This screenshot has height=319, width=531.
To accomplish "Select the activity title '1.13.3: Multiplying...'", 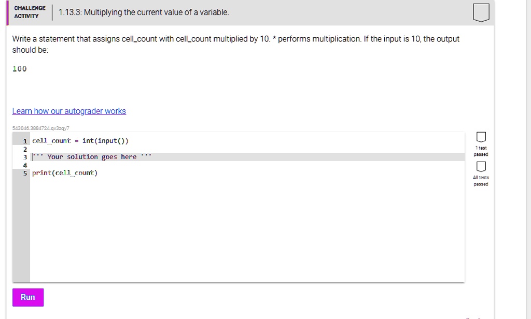I will tap(144, 12).
